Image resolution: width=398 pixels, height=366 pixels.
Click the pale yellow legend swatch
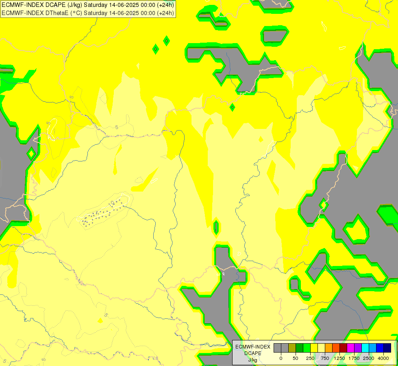point(321,348)
